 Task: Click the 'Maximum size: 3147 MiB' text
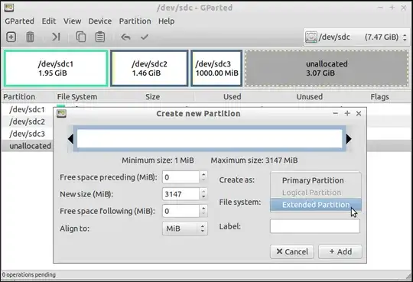pyautogui.click(x=254, y=160)
